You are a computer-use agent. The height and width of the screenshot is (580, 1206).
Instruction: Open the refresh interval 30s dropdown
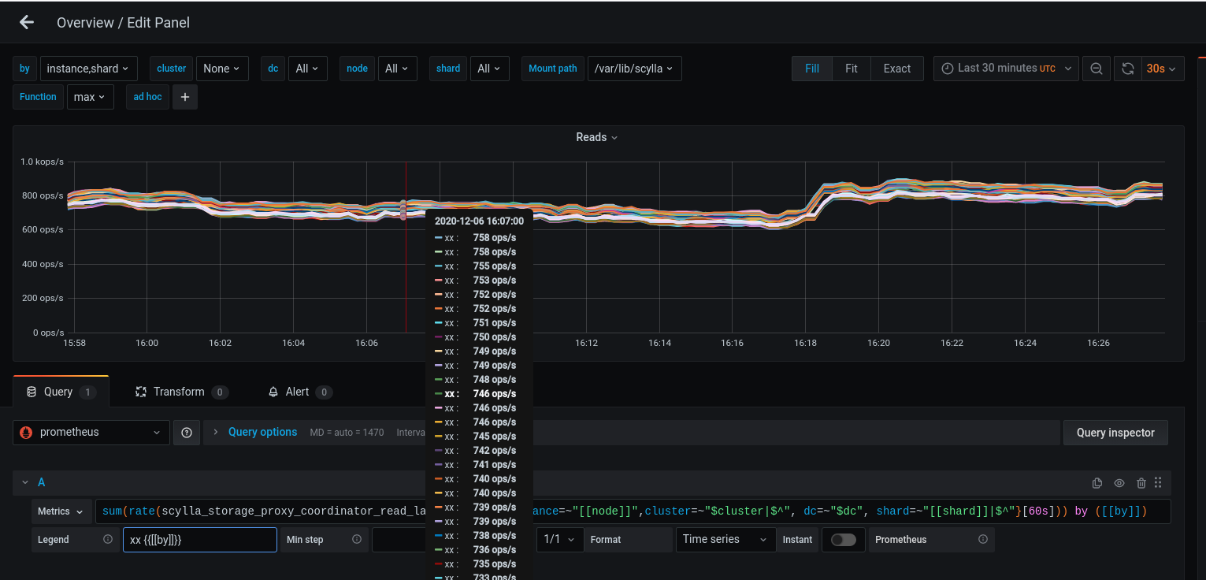click(x=1161, y=69)
